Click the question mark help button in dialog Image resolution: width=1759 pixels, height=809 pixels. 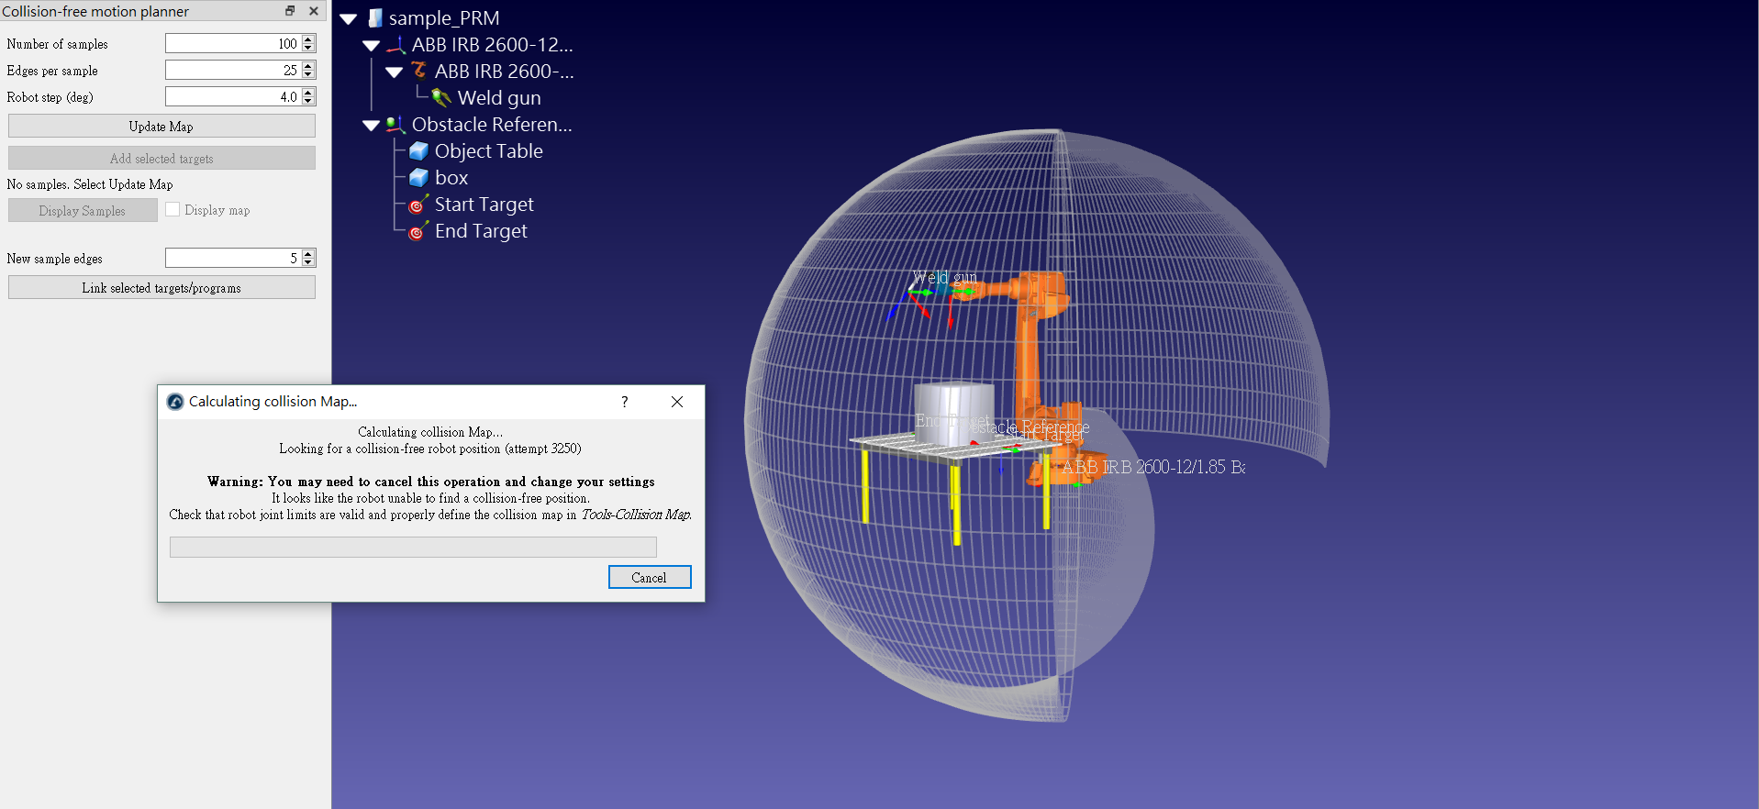pos(625,402)
